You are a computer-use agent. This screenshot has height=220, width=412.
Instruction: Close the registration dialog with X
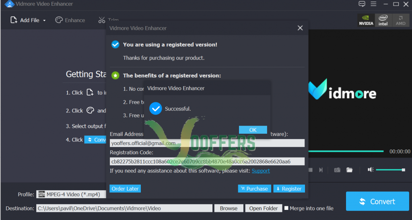[300, 28]
